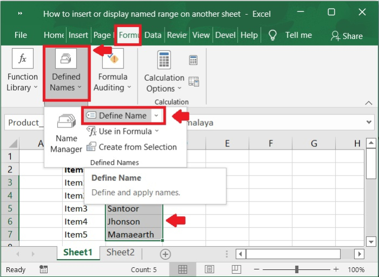This screenshot has height=277, width=379.
Task: Switch to the Sheet2 tab
Action: 120,253
